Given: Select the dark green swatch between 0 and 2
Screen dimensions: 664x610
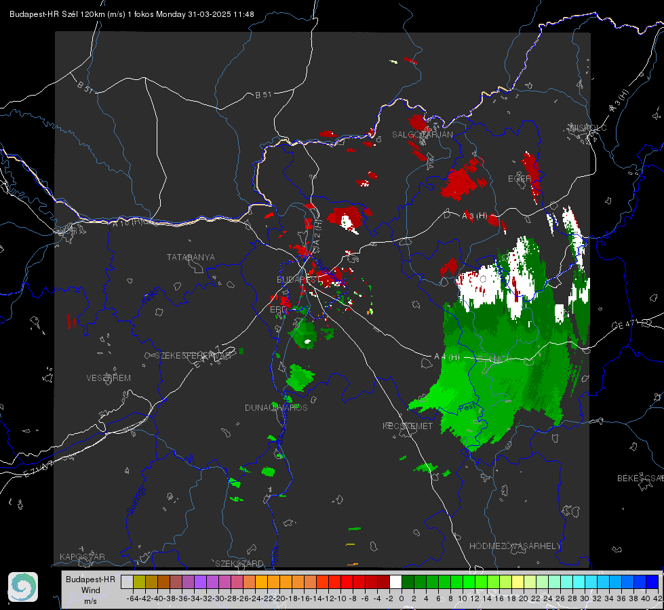Looking at the screenshot, I should pos(408,582).
